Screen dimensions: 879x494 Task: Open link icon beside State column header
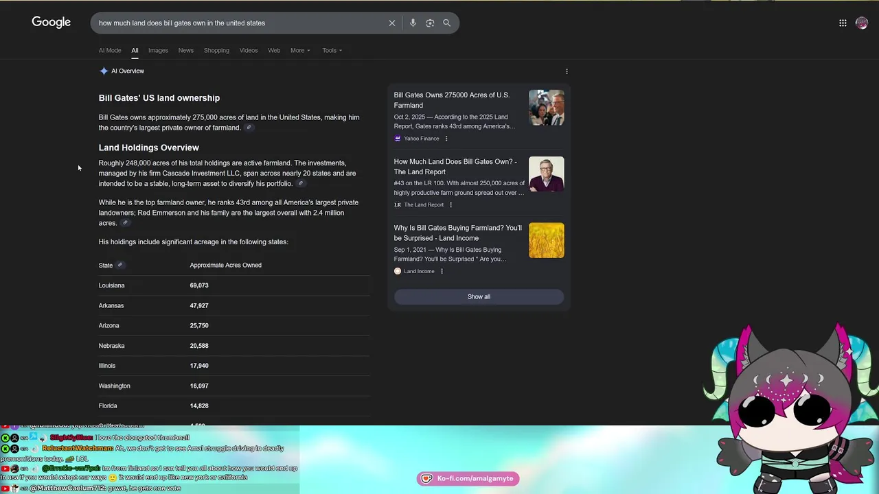(x=119, y=265)
